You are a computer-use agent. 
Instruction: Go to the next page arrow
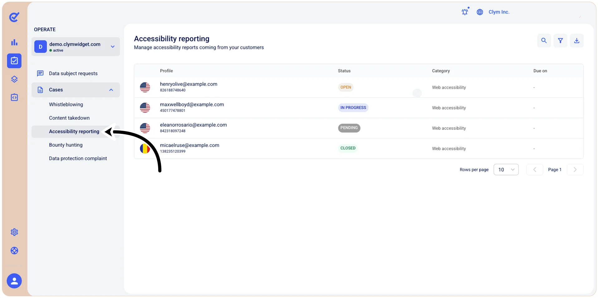[575, 169]
